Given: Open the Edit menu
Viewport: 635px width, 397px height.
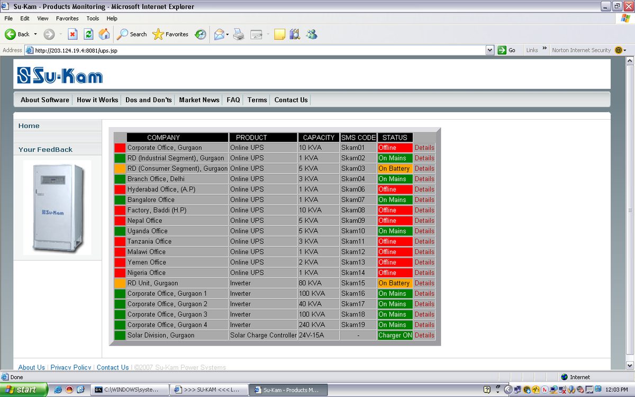Looking at the screenshot, I should (x=25, y=18).
